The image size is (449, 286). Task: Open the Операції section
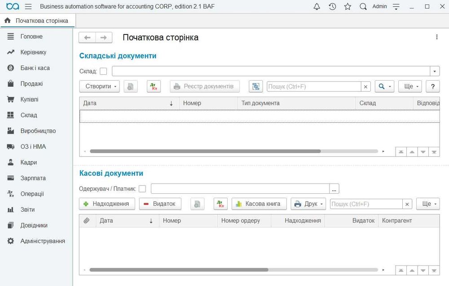[x=32, y=194]
